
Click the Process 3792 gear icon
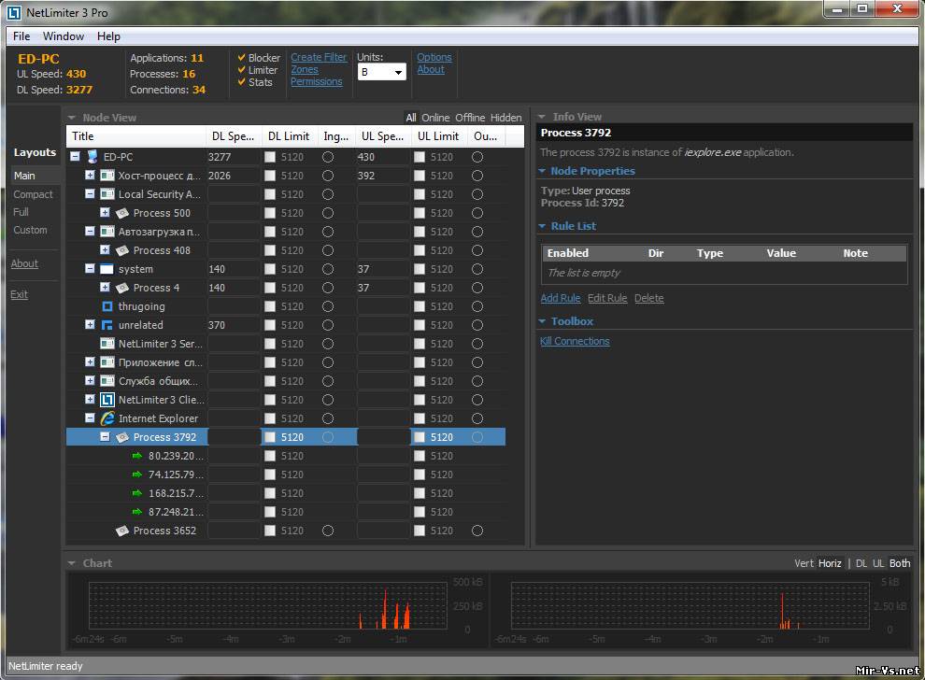point(122,437)
